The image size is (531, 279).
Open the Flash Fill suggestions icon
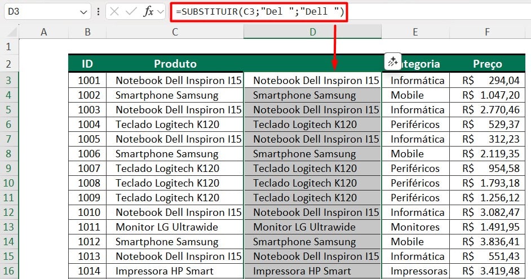(x=393, y=61)
